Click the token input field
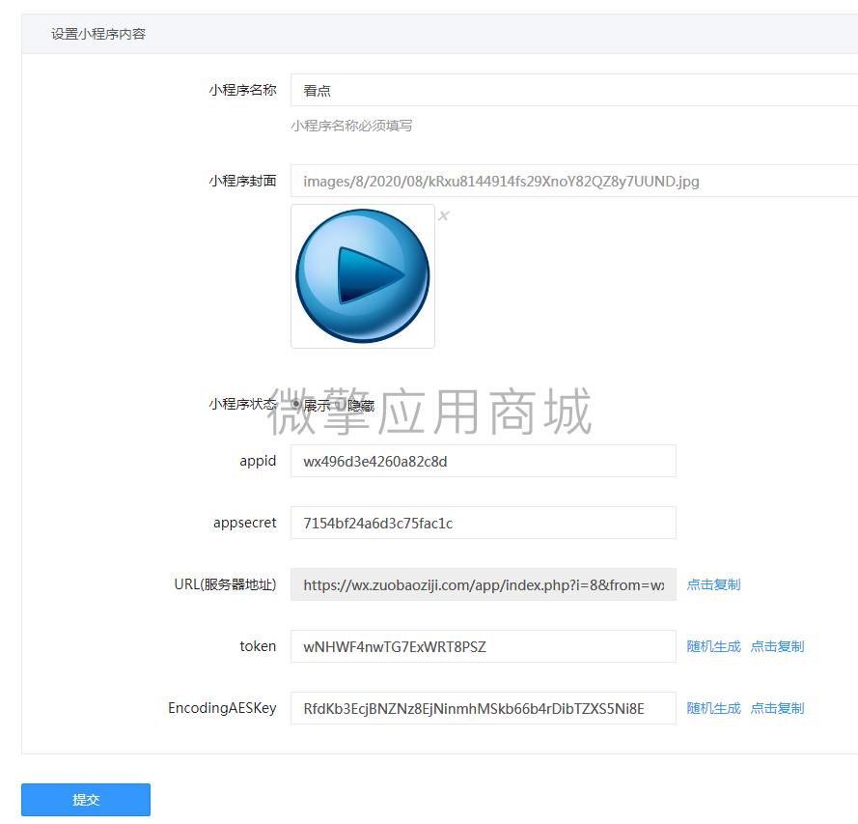 483,646
